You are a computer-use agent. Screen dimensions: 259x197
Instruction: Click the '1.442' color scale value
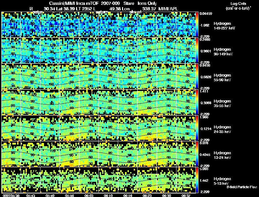tap(205, 181)
